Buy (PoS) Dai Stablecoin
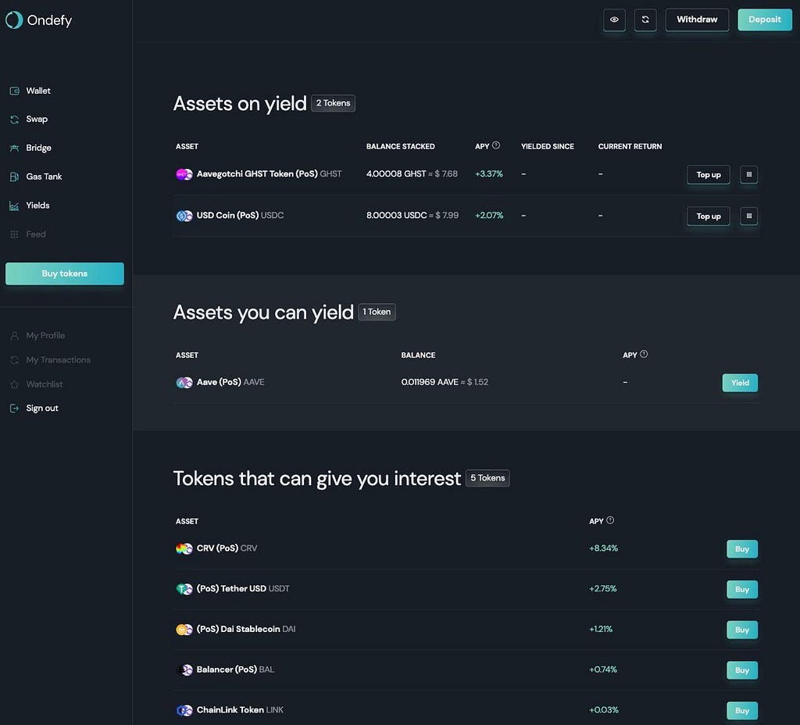The image size is (800, 725). coord(742,630)
